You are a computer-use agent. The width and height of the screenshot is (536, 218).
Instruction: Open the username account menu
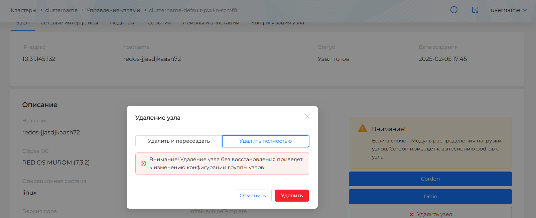tap(505, 10)
